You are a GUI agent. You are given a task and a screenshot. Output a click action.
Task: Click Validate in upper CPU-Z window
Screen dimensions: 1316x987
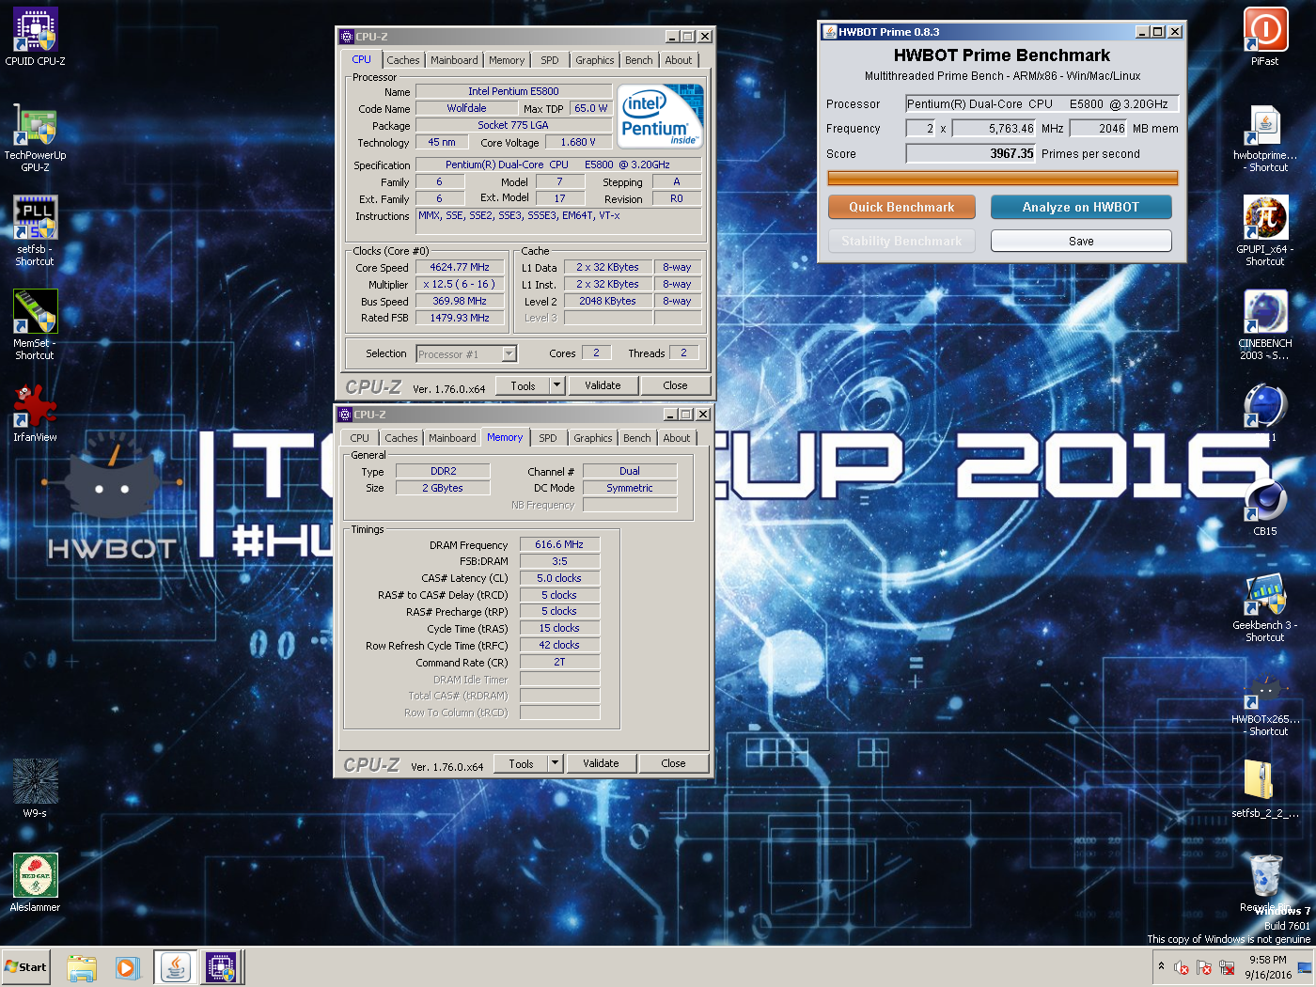click(x=603, y=385)
